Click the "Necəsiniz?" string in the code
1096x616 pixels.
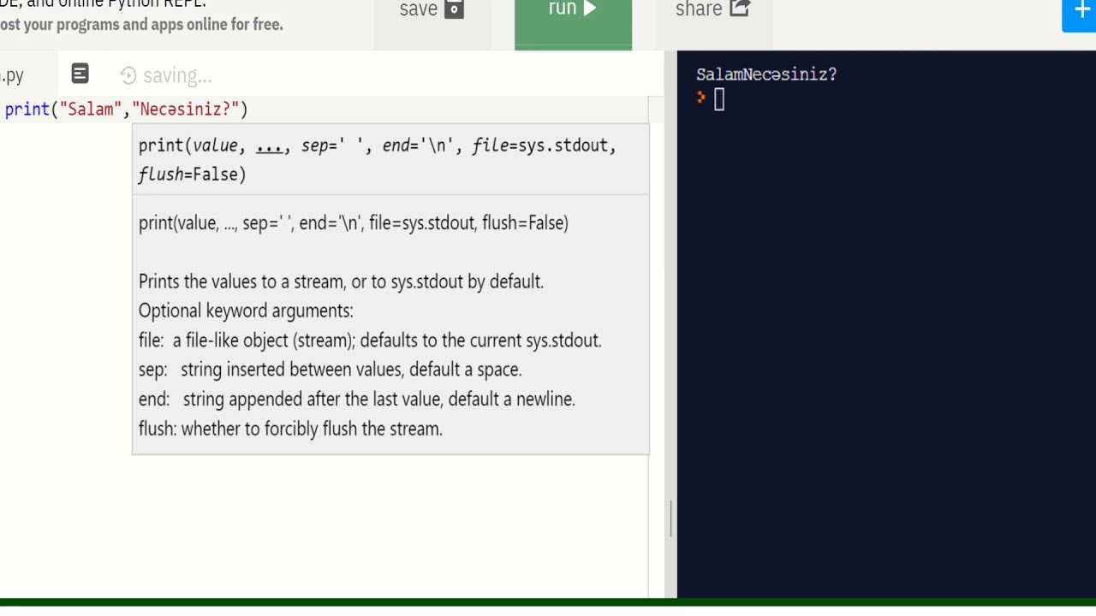186,110
